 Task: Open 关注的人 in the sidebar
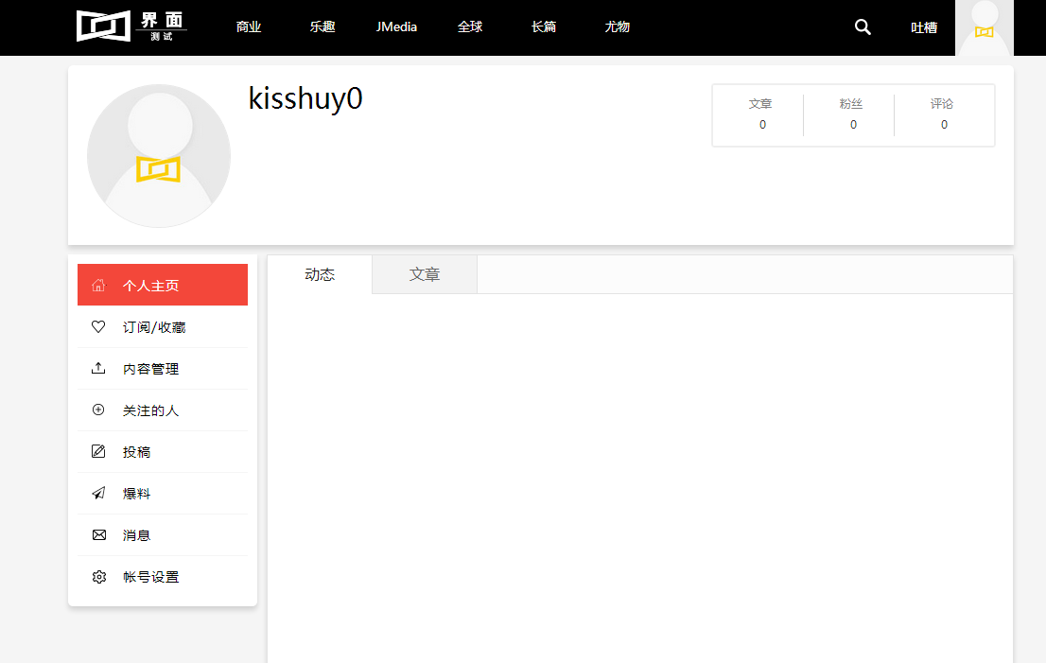[x=163, y=410]
